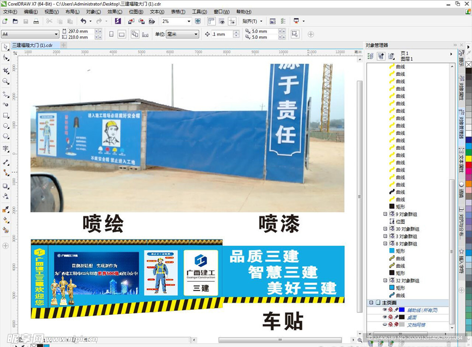The image size is (472, 347).
Task: Click the Open file folder icon
Action: [x=15, y=21]
